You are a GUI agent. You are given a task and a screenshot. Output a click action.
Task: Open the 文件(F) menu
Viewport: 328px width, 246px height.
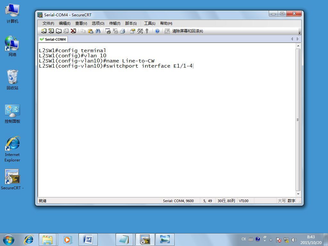point(48,23)
